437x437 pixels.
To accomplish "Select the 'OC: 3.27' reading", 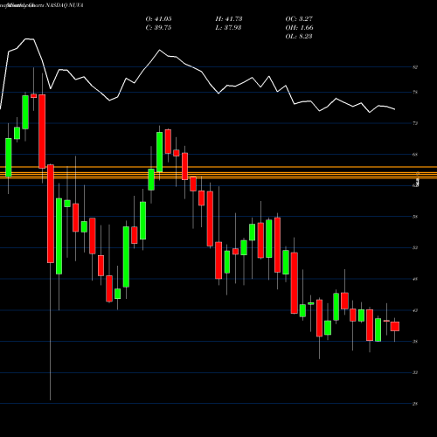I will pyautogui.click(x=299, y=19).
